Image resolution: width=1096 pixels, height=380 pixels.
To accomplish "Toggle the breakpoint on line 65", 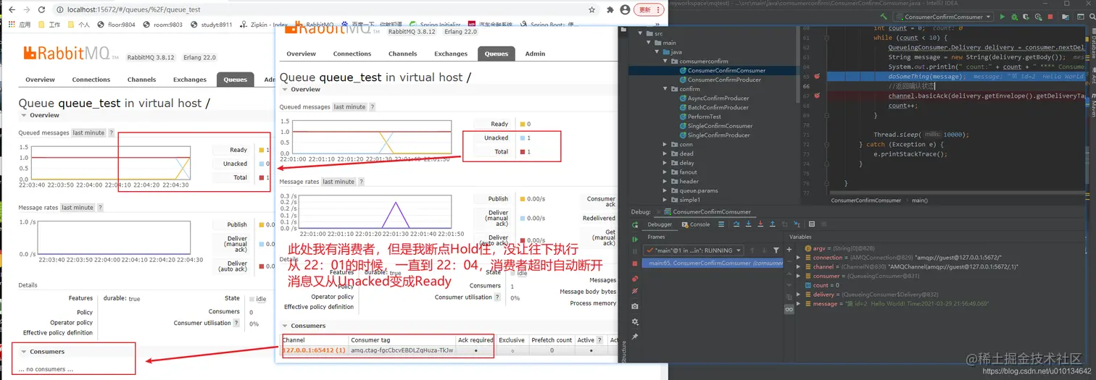I will pyautogui.click(x=817, y=76).
